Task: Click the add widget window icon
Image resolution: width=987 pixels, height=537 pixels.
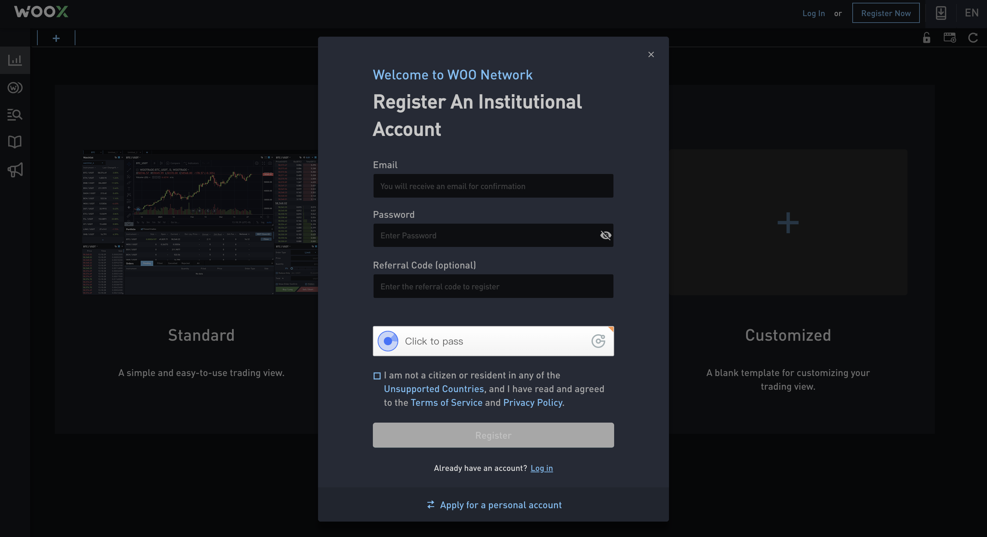Action: (949, 38)
